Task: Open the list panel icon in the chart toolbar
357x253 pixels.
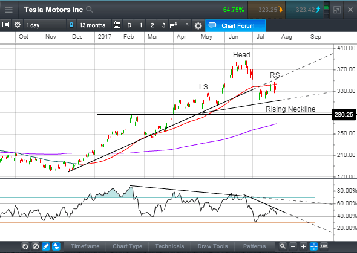Action: [x=5, y=25]
